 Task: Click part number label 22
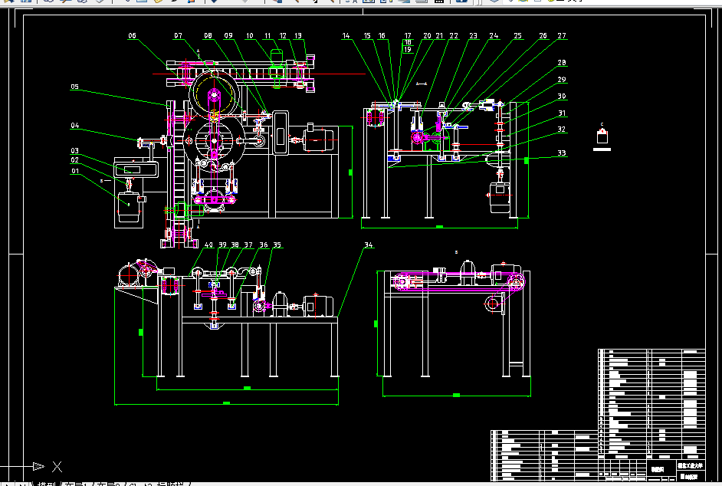(454, 36)
